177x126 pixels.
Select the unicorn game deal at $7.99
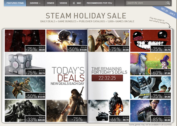click(x=150, y=64)
